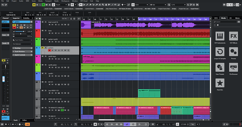Click the tempo value 127.000 field

point(183,124)
